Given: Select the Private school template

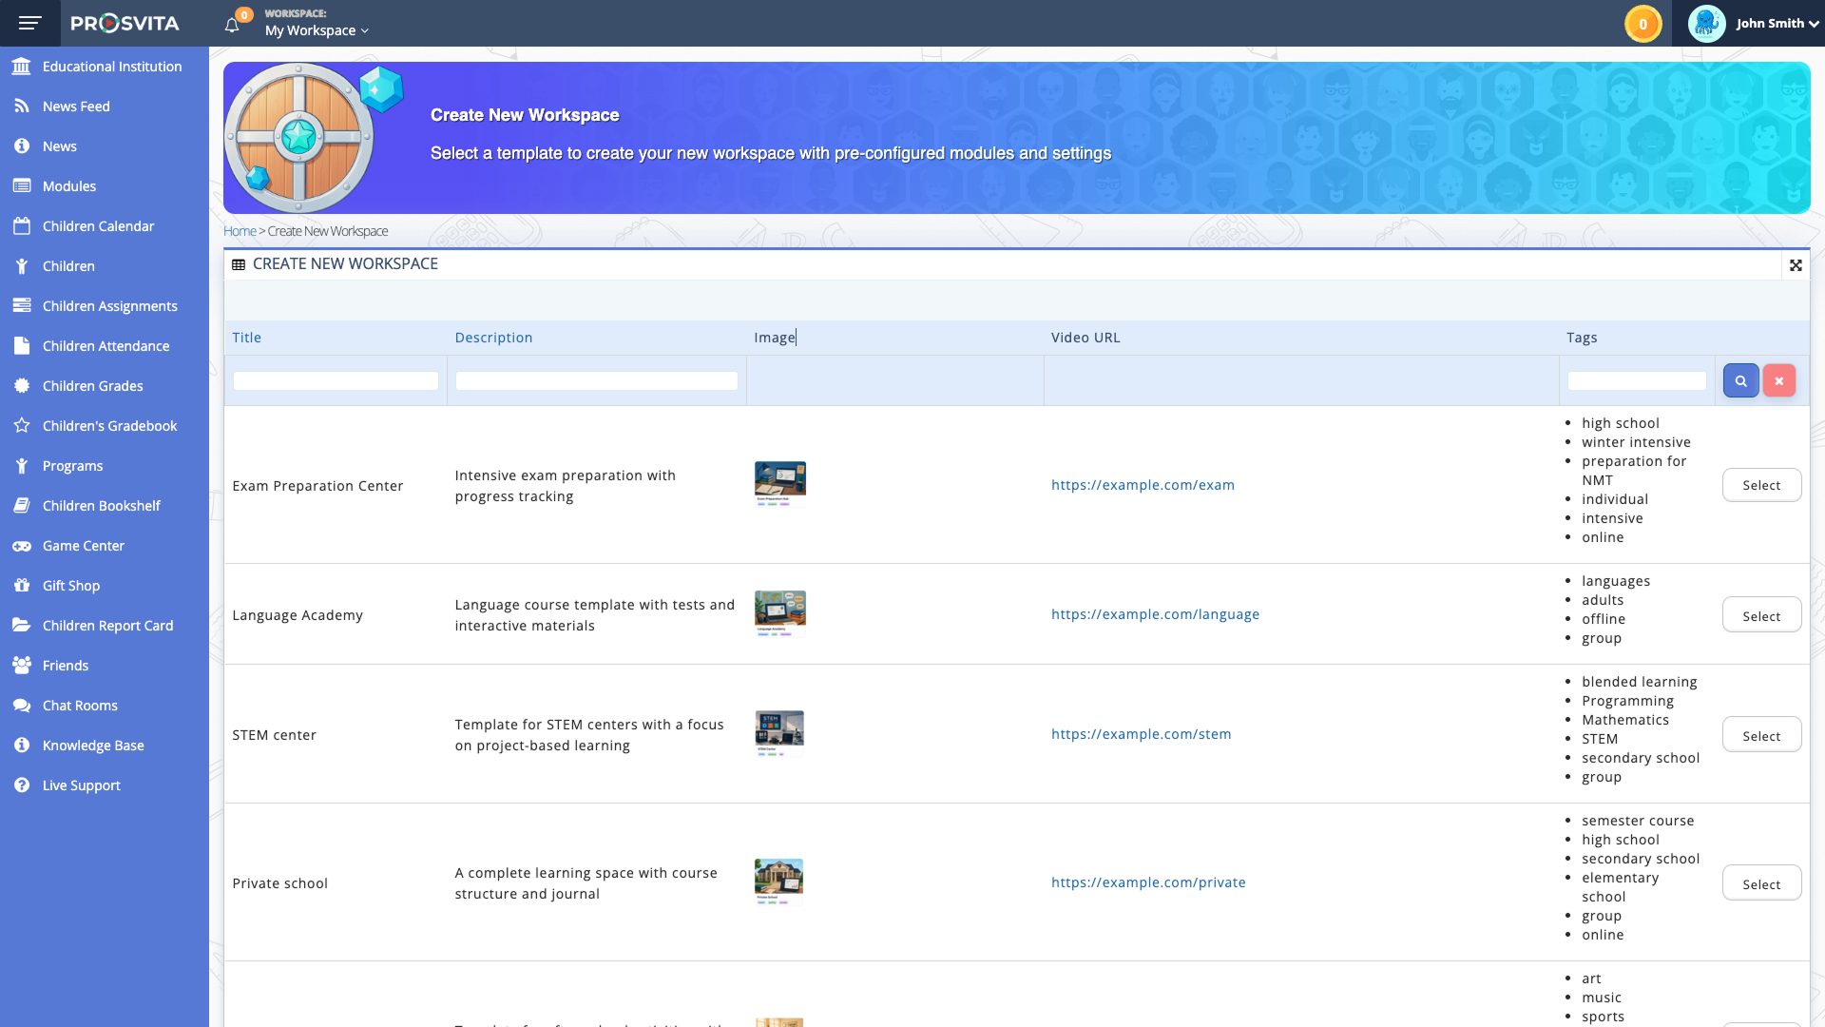Looking at the screenshot, I should (1761, 884).
